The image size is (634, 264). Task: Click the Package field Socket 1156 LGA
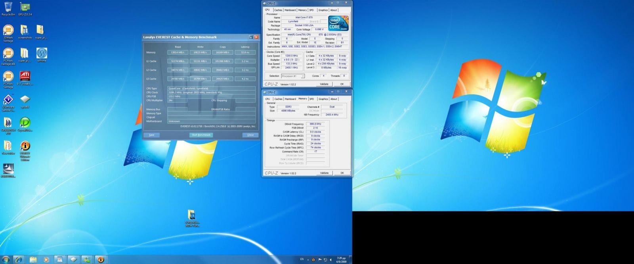(304, 25)
